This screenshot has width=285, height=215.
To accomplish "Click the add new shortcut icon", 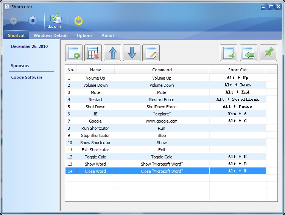I will tap(74, 53).
